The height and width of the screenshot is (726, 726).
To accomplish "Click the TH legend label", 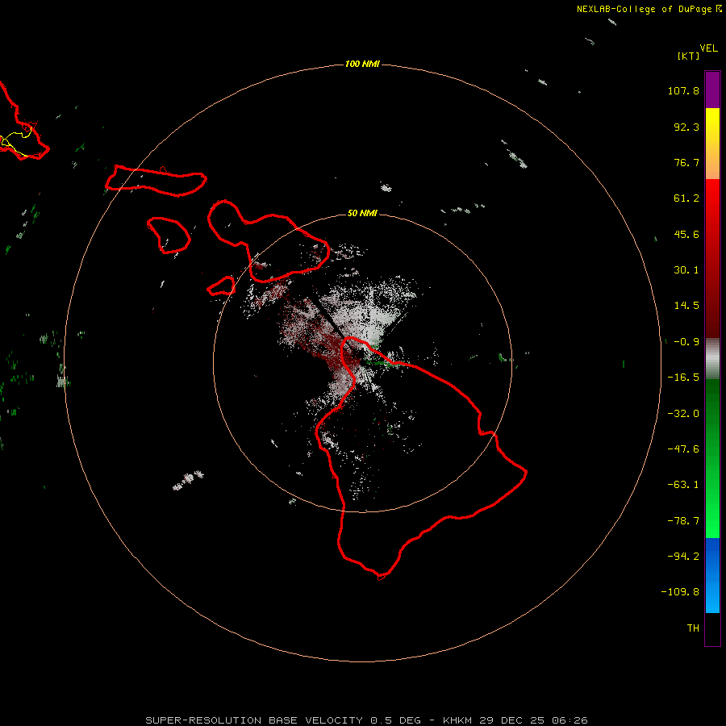I will pyautogui.click(x=693, y=628).
